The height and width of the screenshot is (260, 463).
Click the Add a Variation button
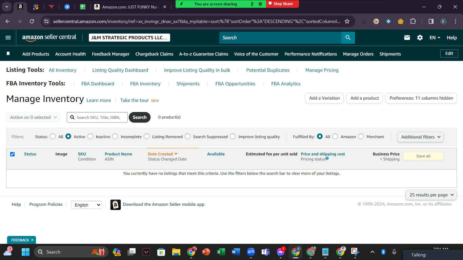point(324,98)
